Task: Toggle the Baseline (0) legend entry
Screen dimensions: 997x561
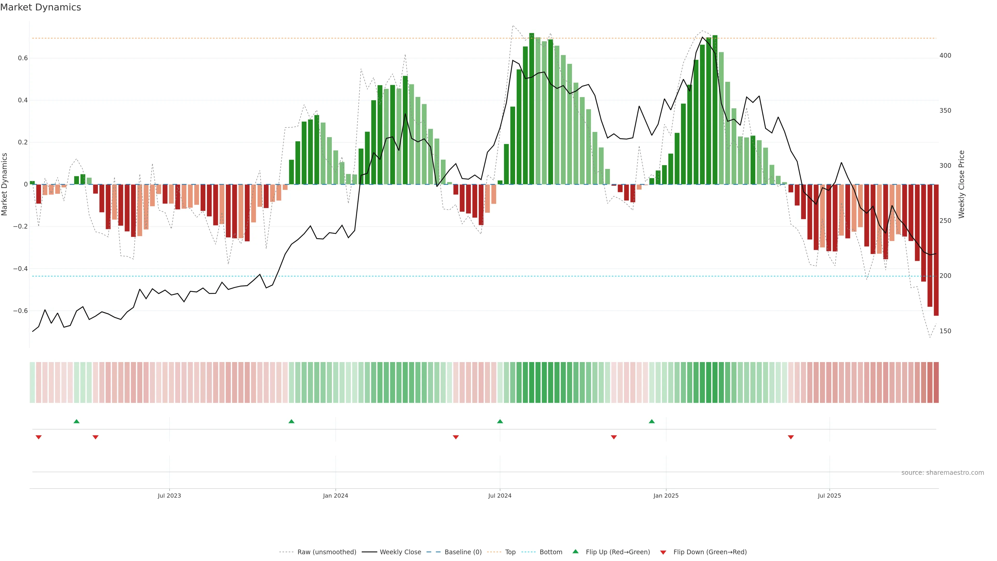Action: [463, 552]
